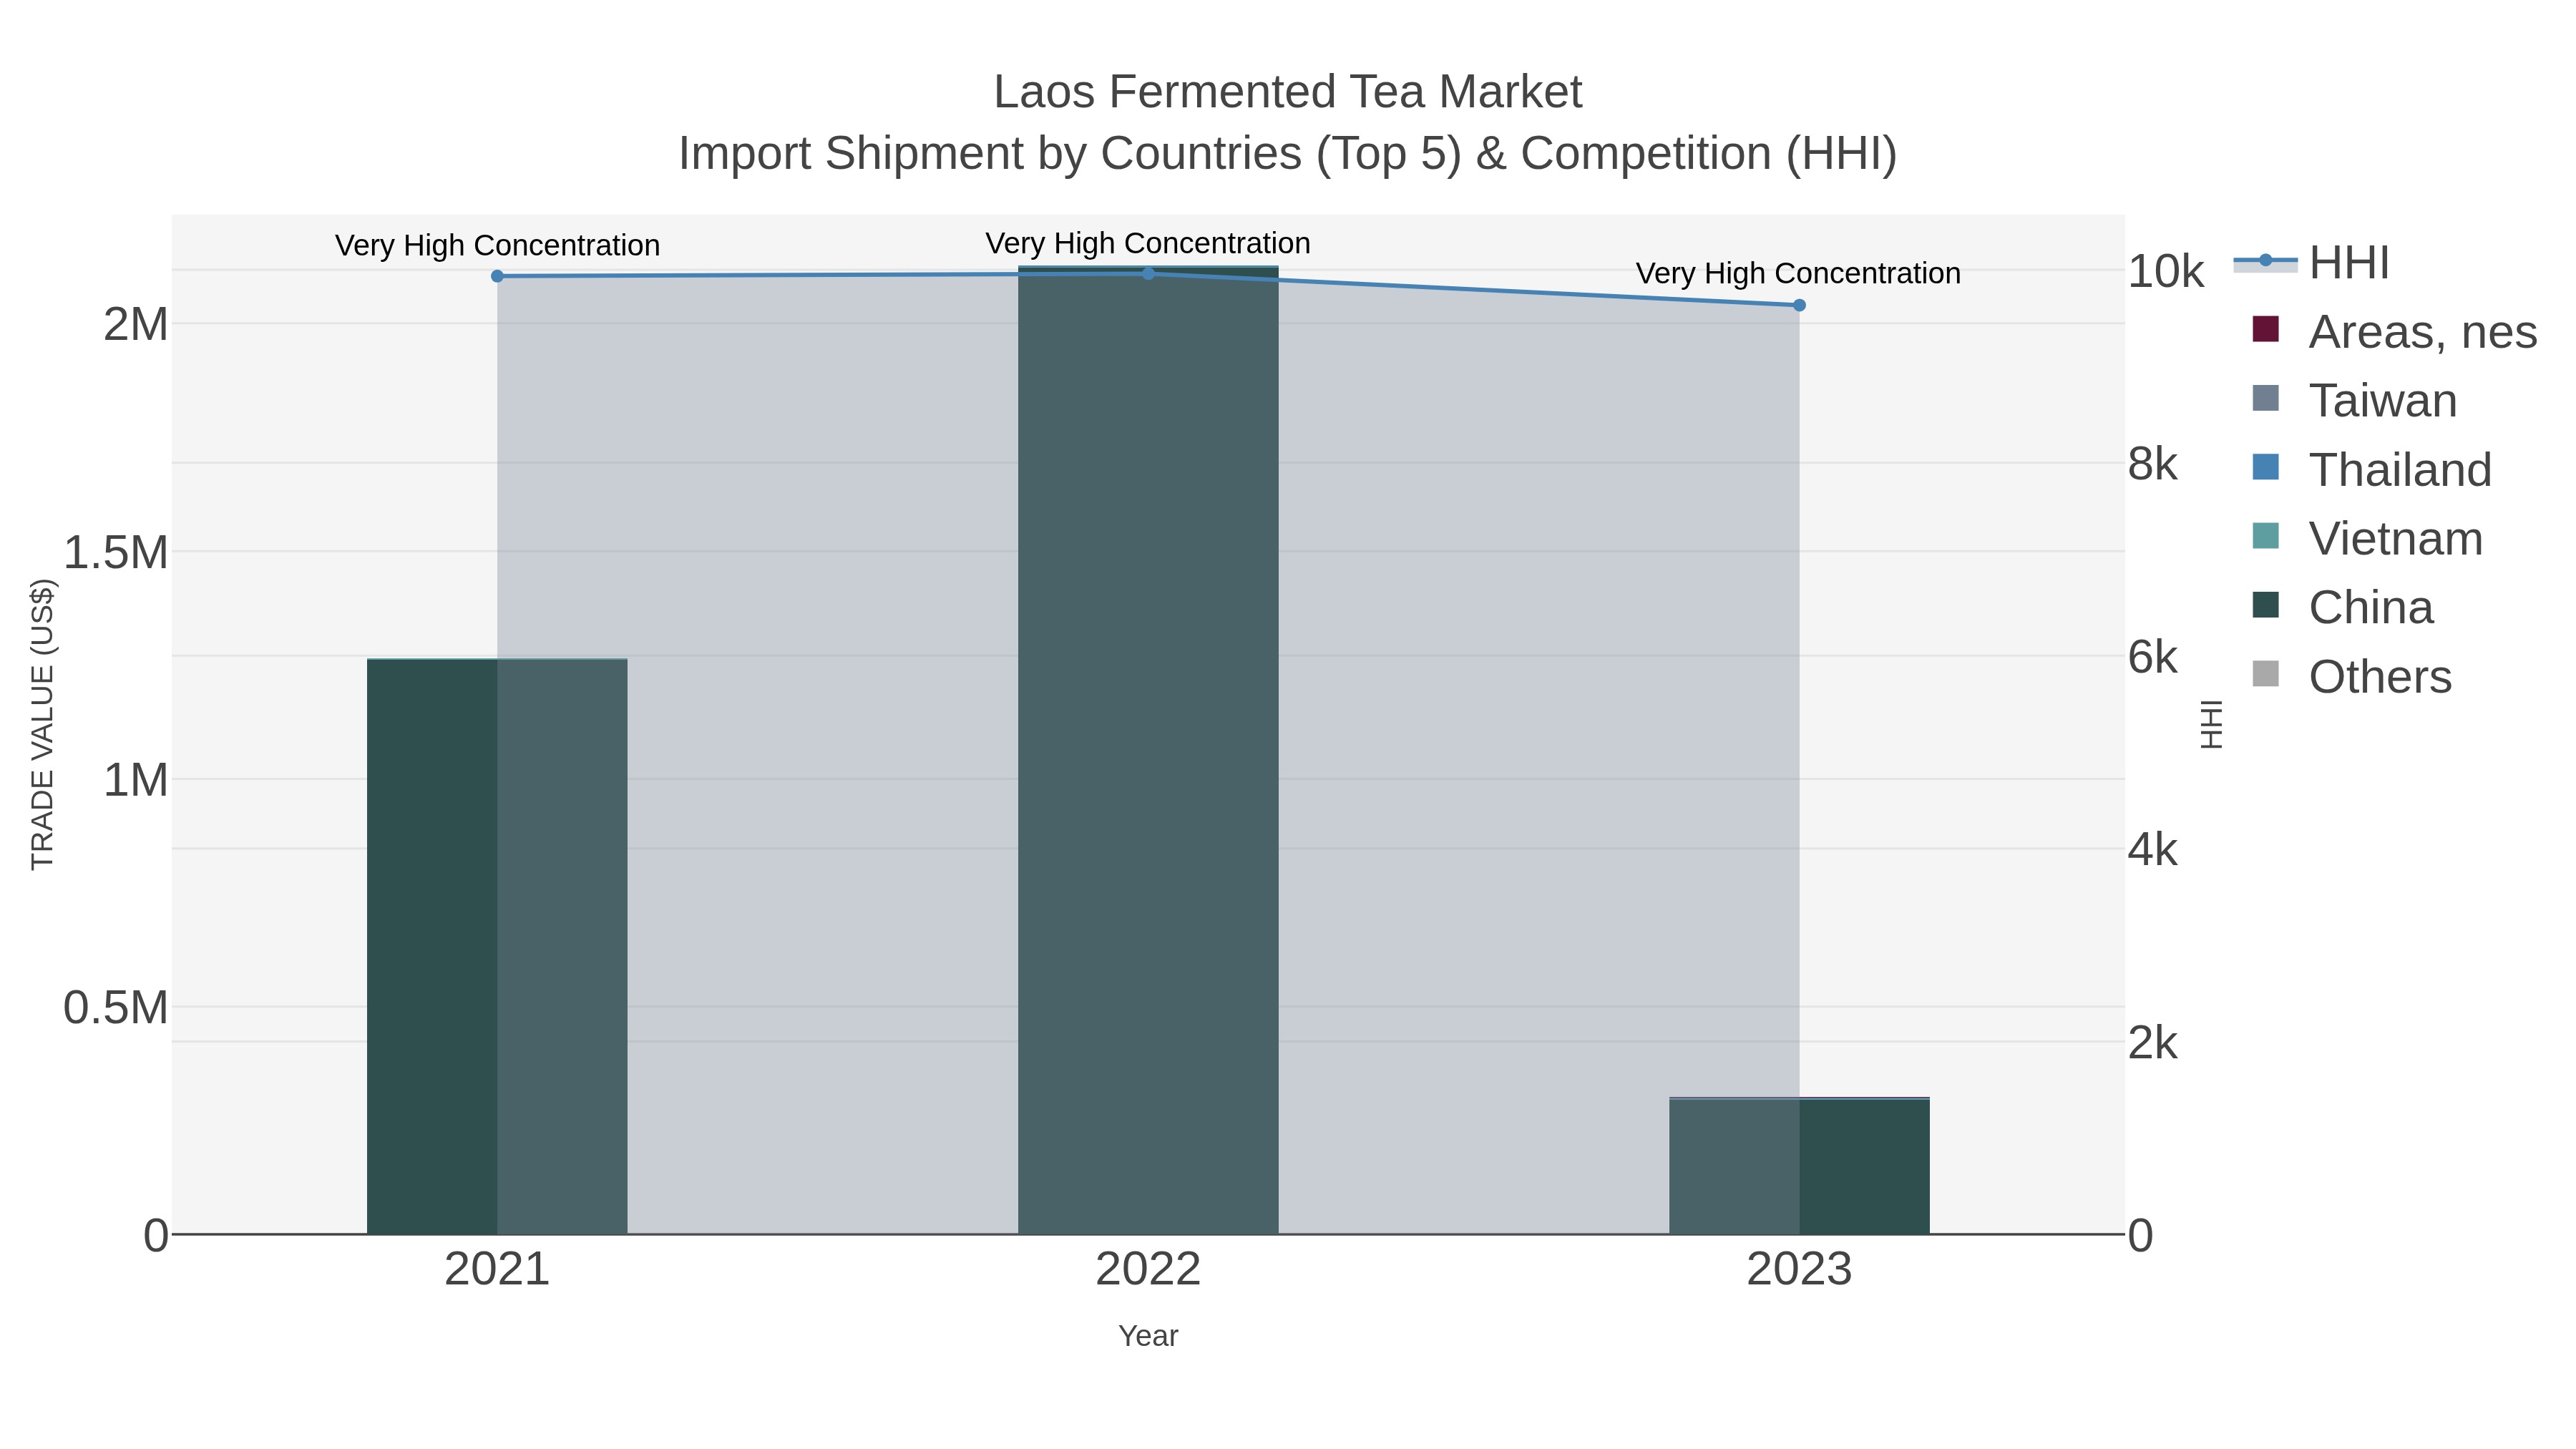Click the 6k HHI axis tick label

pos(2153,657)
